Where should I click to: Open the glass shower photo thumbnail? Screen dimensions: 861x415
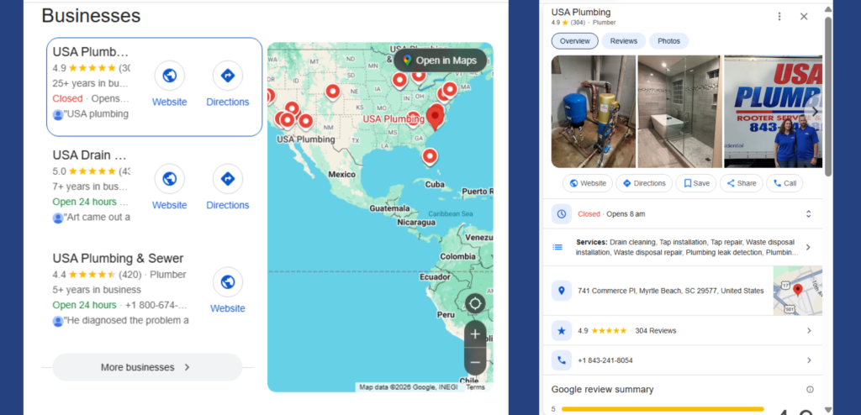(x=679, y=112)
